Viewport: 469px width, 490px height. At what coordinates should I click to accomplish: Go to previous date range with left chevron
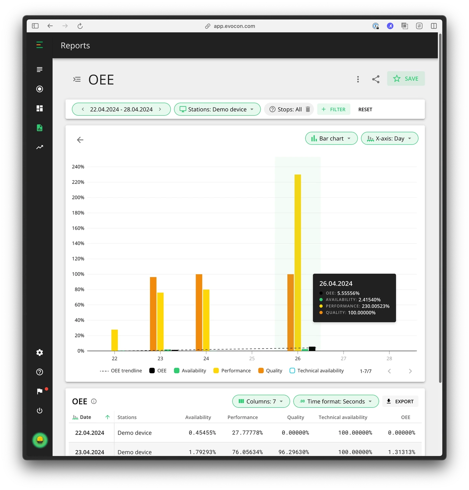click(83, 109)
